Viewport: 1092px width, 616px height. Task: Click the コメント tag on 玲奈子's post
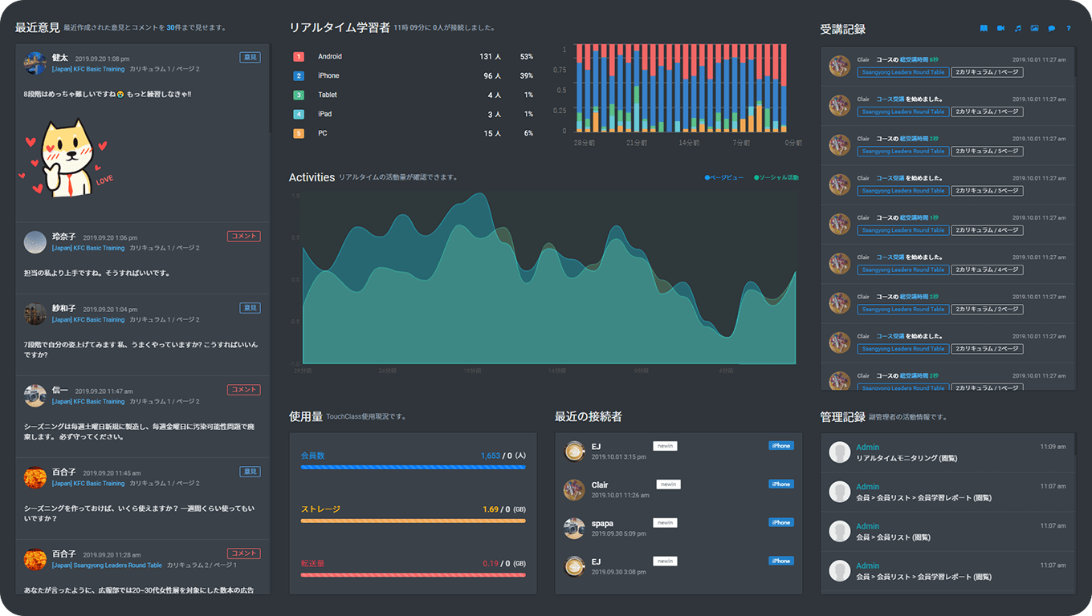coord(244,237)
